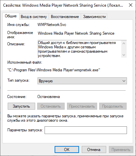The width and height of the screenshot is (136, 156).
Task: Click the dialog title bar text
Action: pos(63,5)
